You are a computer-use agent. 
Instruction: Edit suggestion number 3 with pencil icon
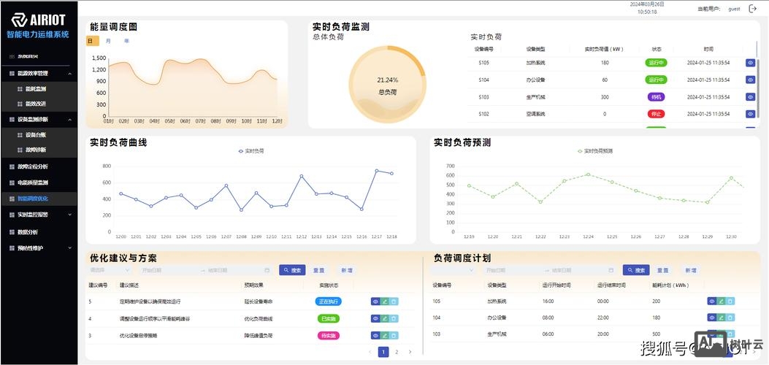click(384, 336)
